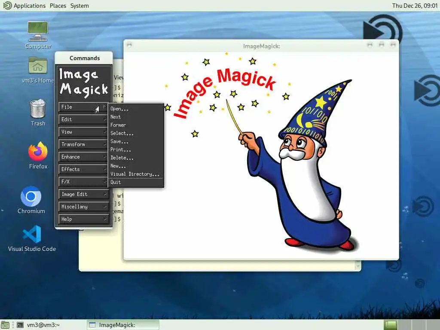Open the Places menu
440x330 pixels.
coord(58,6)
